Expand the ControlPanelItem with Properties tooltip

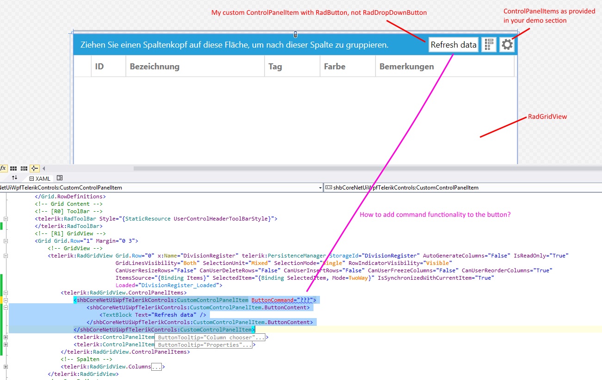coord(6,344)
